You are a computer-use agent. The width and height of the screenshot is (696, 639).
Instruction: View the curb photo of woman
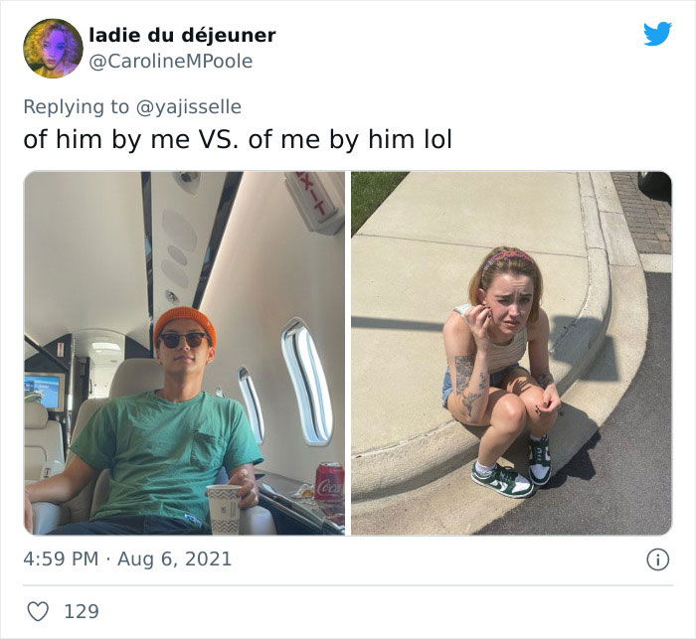(511, 353)
